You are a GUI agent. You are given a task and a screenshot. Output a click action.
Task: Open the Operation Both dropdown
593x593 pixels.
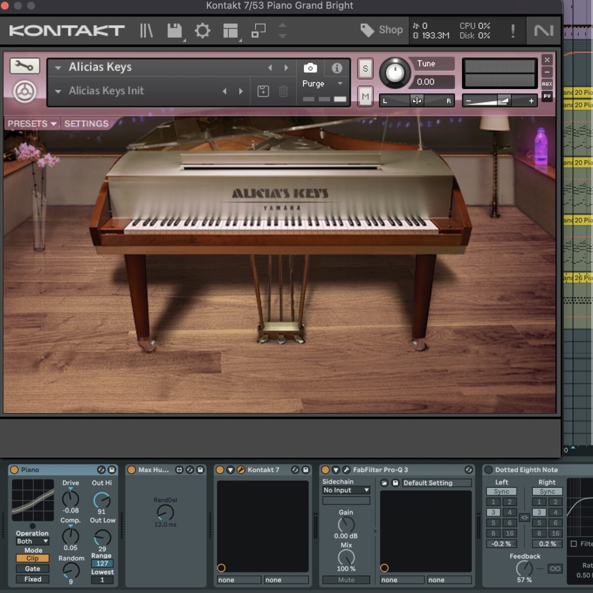tap(33, 541)
